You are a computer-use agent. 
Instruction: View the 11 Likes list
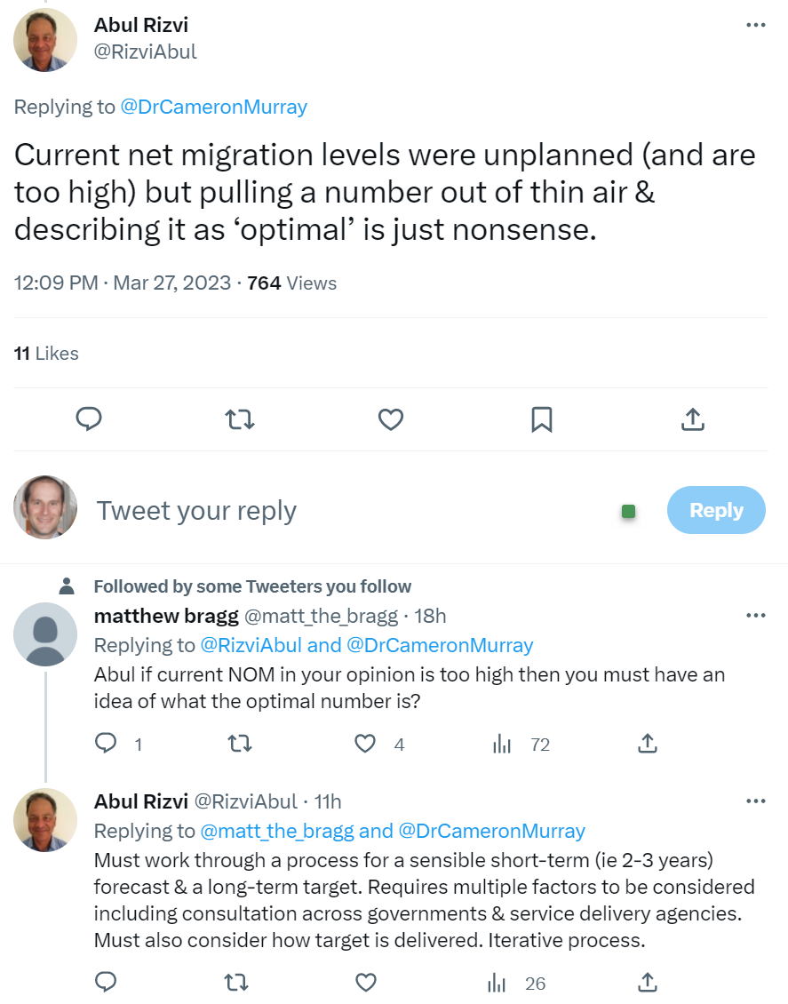(46, 354)
